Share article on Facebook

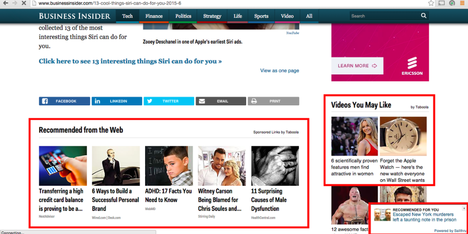click(64, 101)
